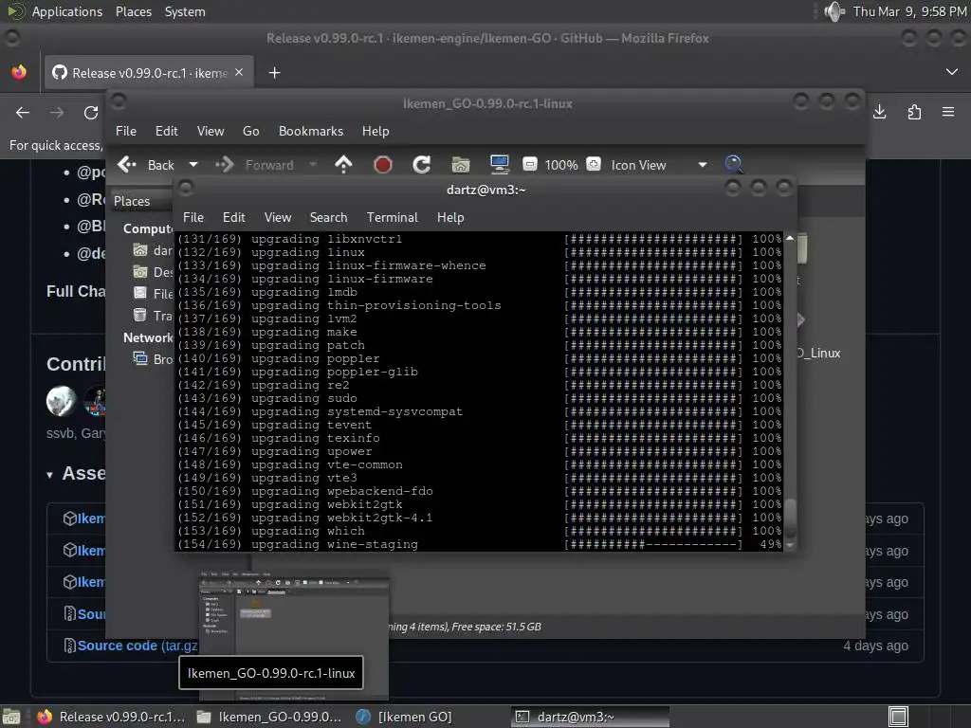Open Home folder icon in toolbar
Viewport: 971px width, 728px height.
pos(460,165)
